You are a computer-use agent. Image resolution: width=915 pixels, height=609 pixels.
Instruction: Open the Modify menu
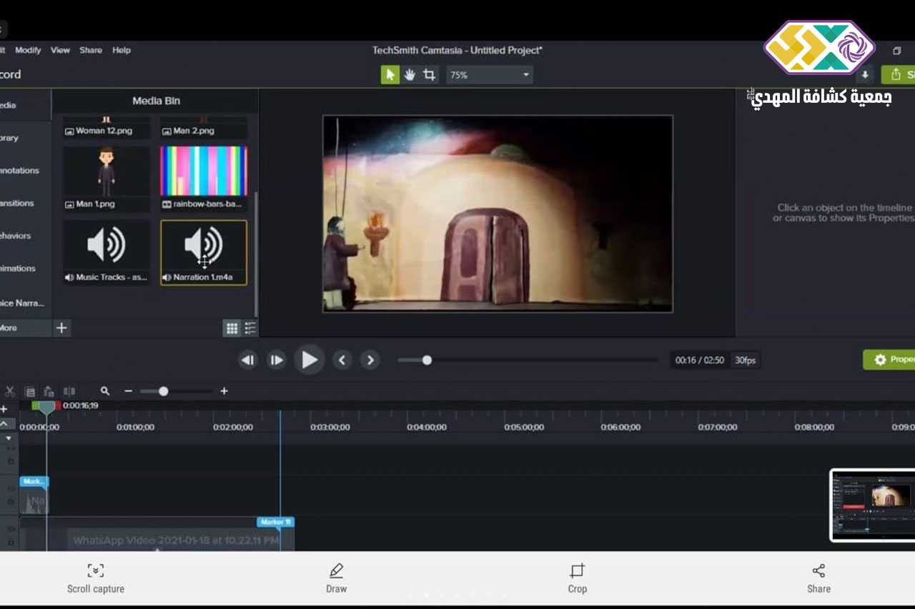[28, 50]
